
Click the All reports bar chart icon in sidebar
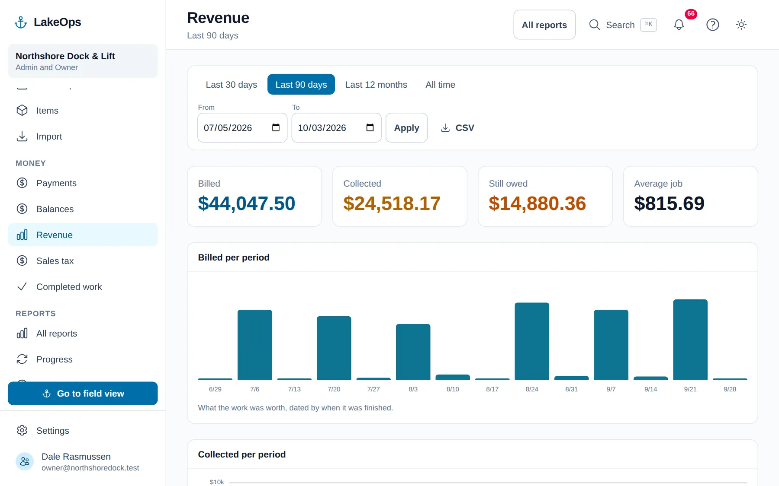(22, 334)
